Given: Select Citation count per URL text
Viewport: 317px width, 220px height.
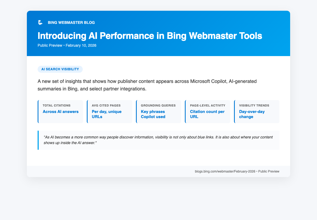Looking at the screenshot, I should (207, 114).
